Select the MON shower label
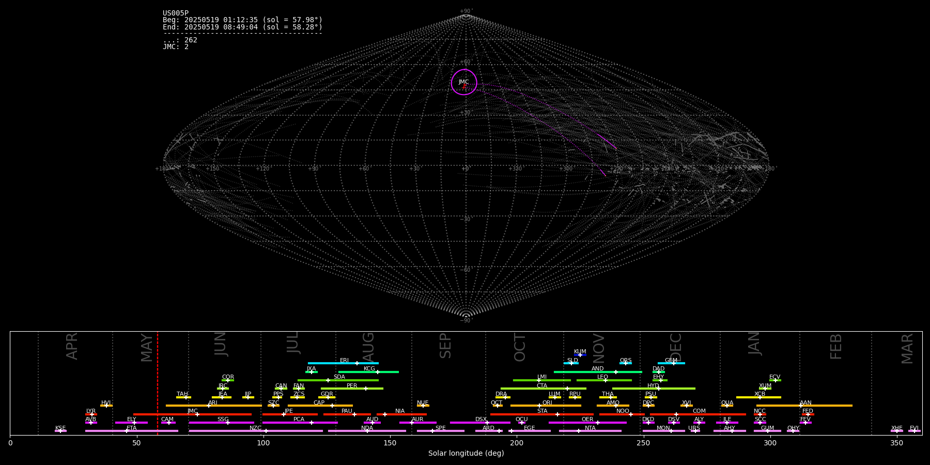This screenshot has height=465, width=930. coord(663,428)
